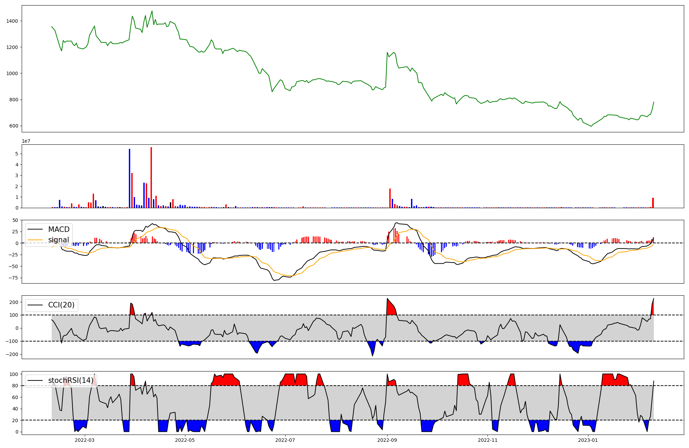Click the 1400 price axis label
Viewport: 689px width, 448px height.
[12, 21]
